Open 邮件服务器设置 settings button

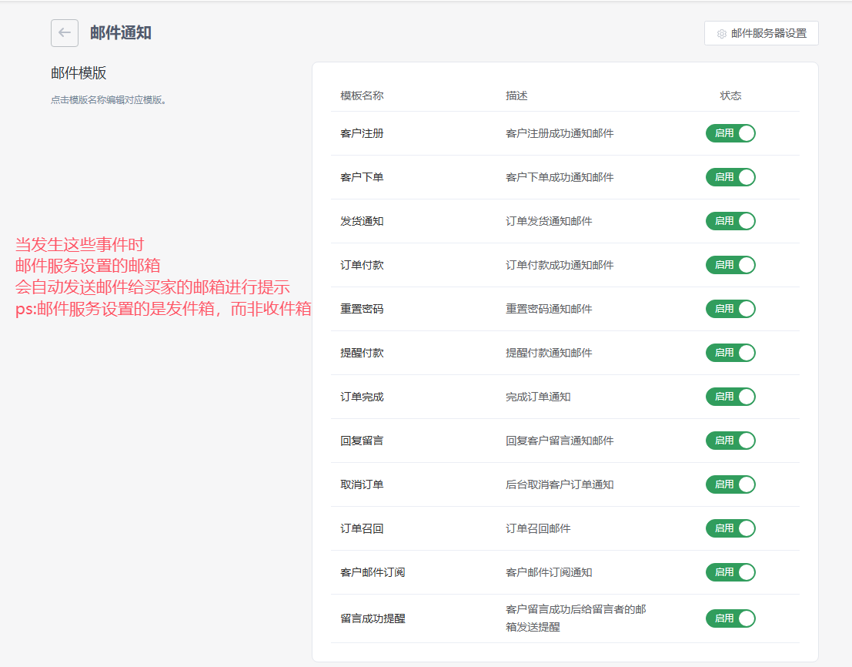tap(761, 33)
